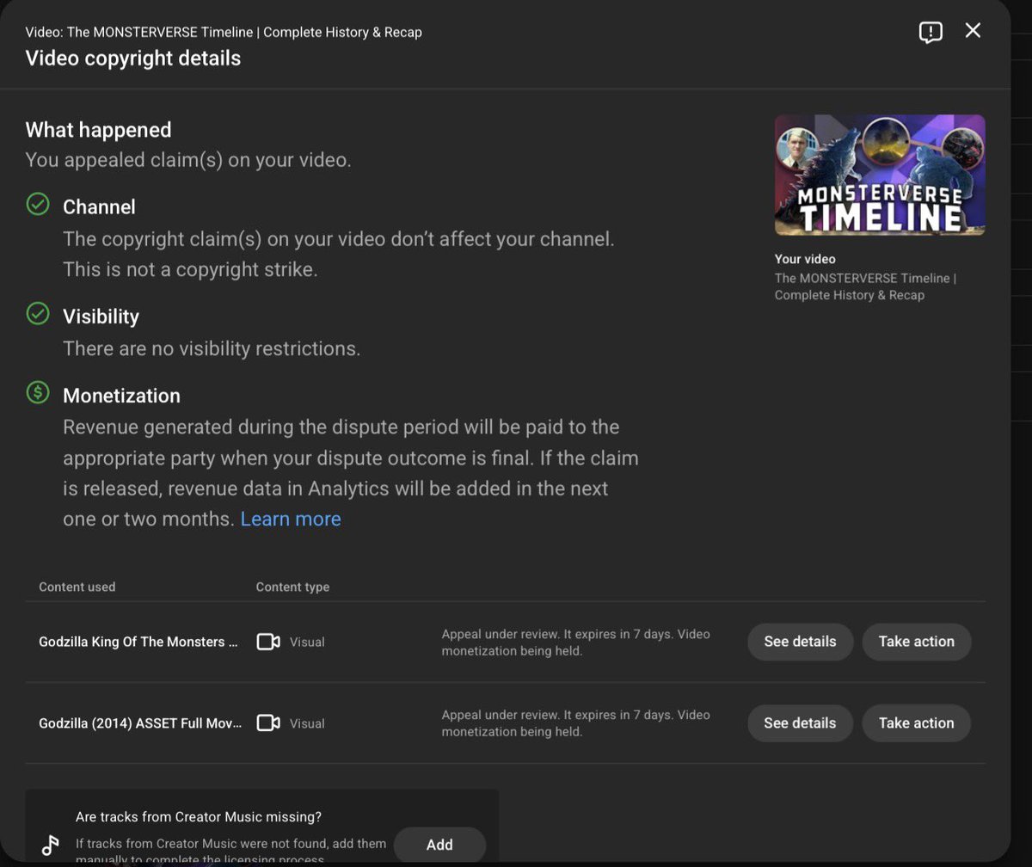
Task: Click the music note icon for Creator Music
Action: (51, 845)
